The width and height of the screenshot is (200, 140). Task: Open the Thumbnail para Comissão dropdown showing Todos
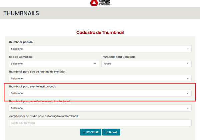pyautogui.click(x=146, y=63)
